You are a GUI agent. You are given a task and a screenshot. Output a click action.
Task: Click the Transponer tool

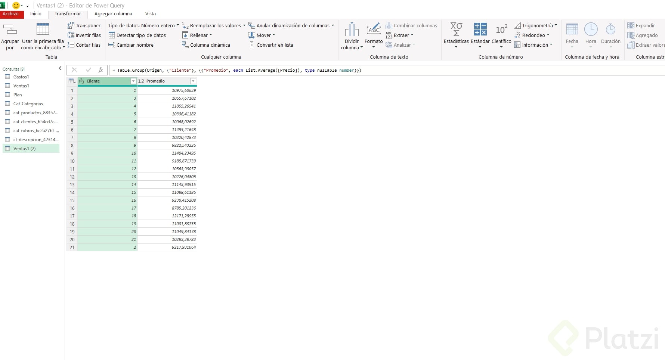coord(84,25)
